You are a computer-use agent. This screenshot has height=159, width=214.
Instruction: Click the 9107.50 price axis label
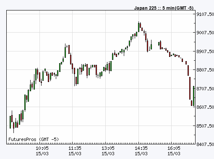(205, 14)
